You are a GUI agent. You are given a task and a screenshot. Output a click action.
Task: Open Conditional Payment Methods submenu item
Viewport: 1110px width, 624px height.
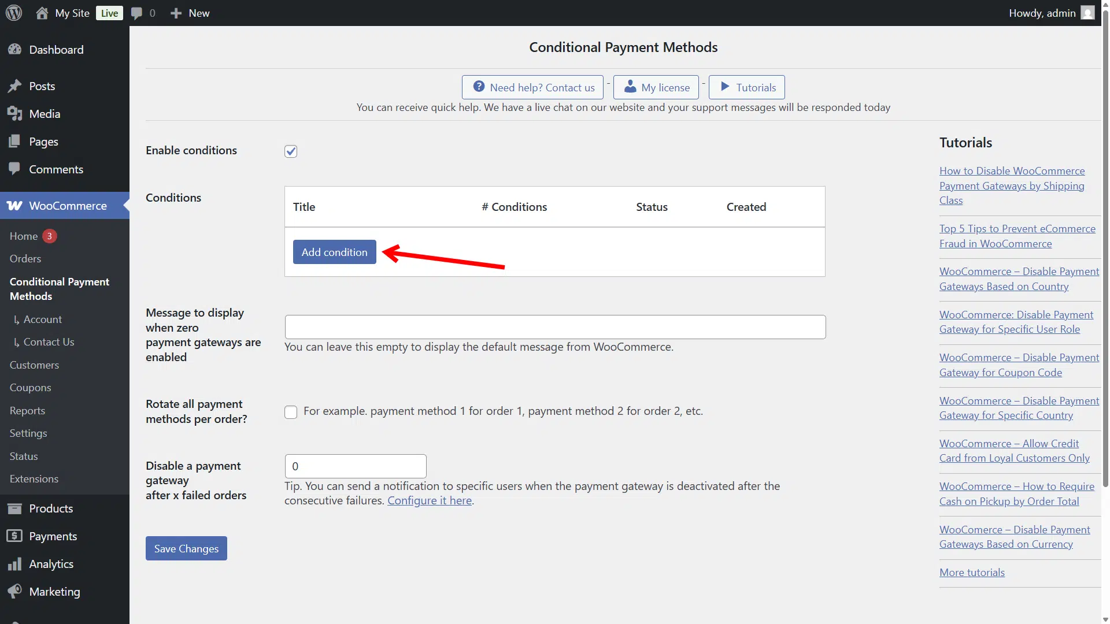tap(60, 289)
